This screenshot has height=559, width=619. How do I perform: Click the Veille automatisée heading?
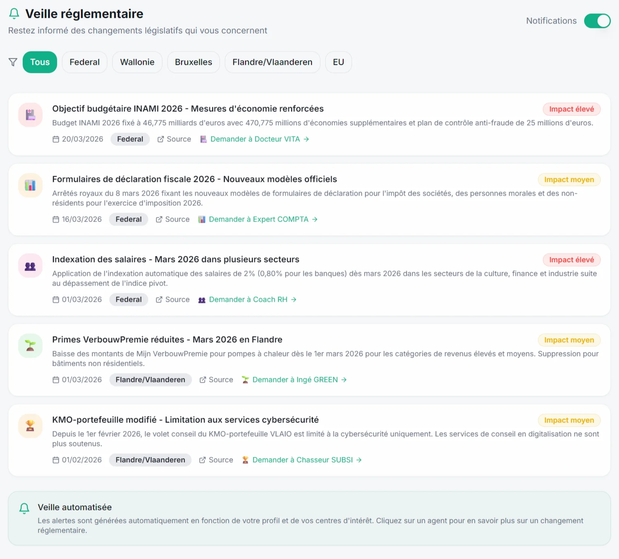click(75, 507)
